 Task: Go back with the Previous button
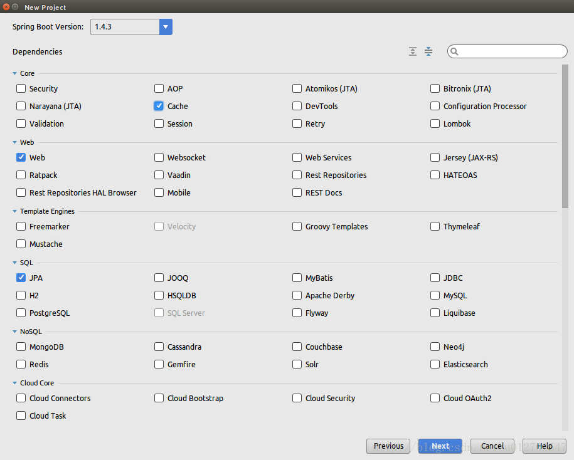pyautogui.click(x=388, y=446)
